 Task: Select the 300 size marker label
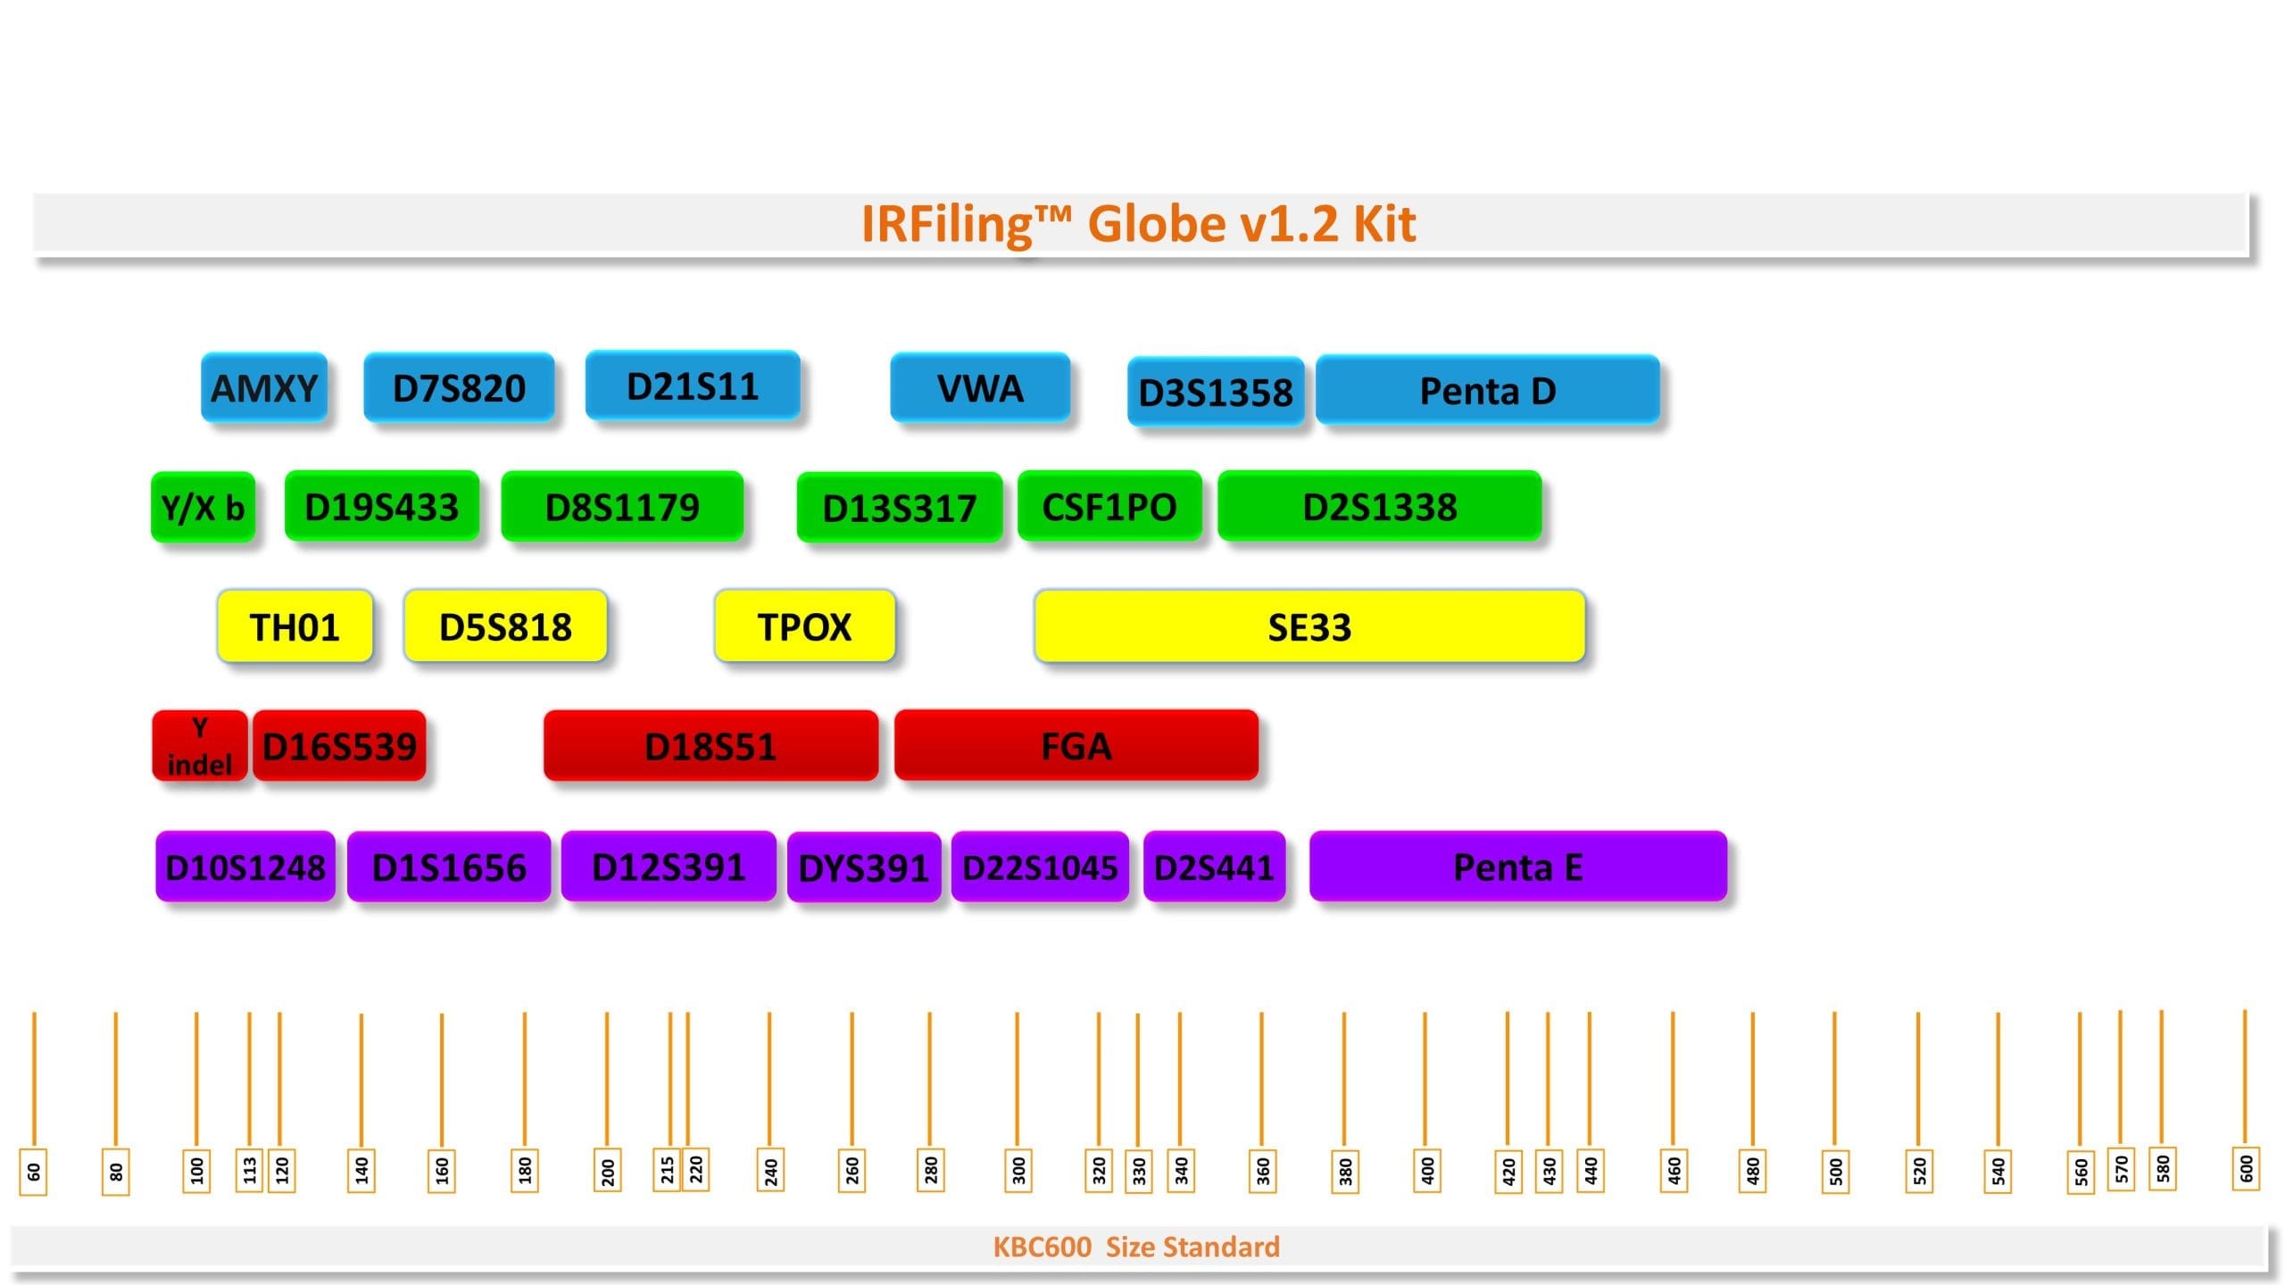tap(1018, 1170)
